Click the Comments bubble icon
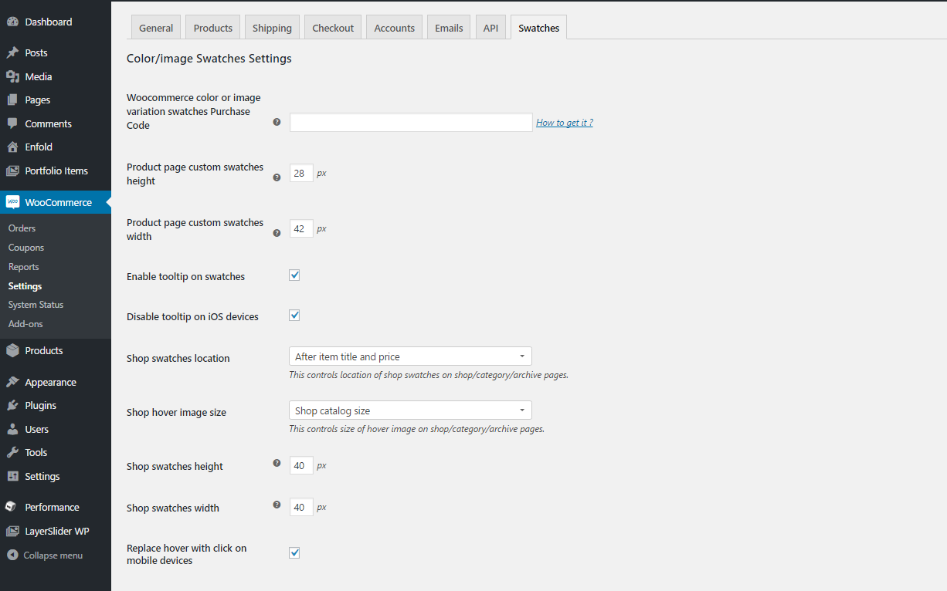The width and height of the screenshot is (947, 591). [12, 123]
